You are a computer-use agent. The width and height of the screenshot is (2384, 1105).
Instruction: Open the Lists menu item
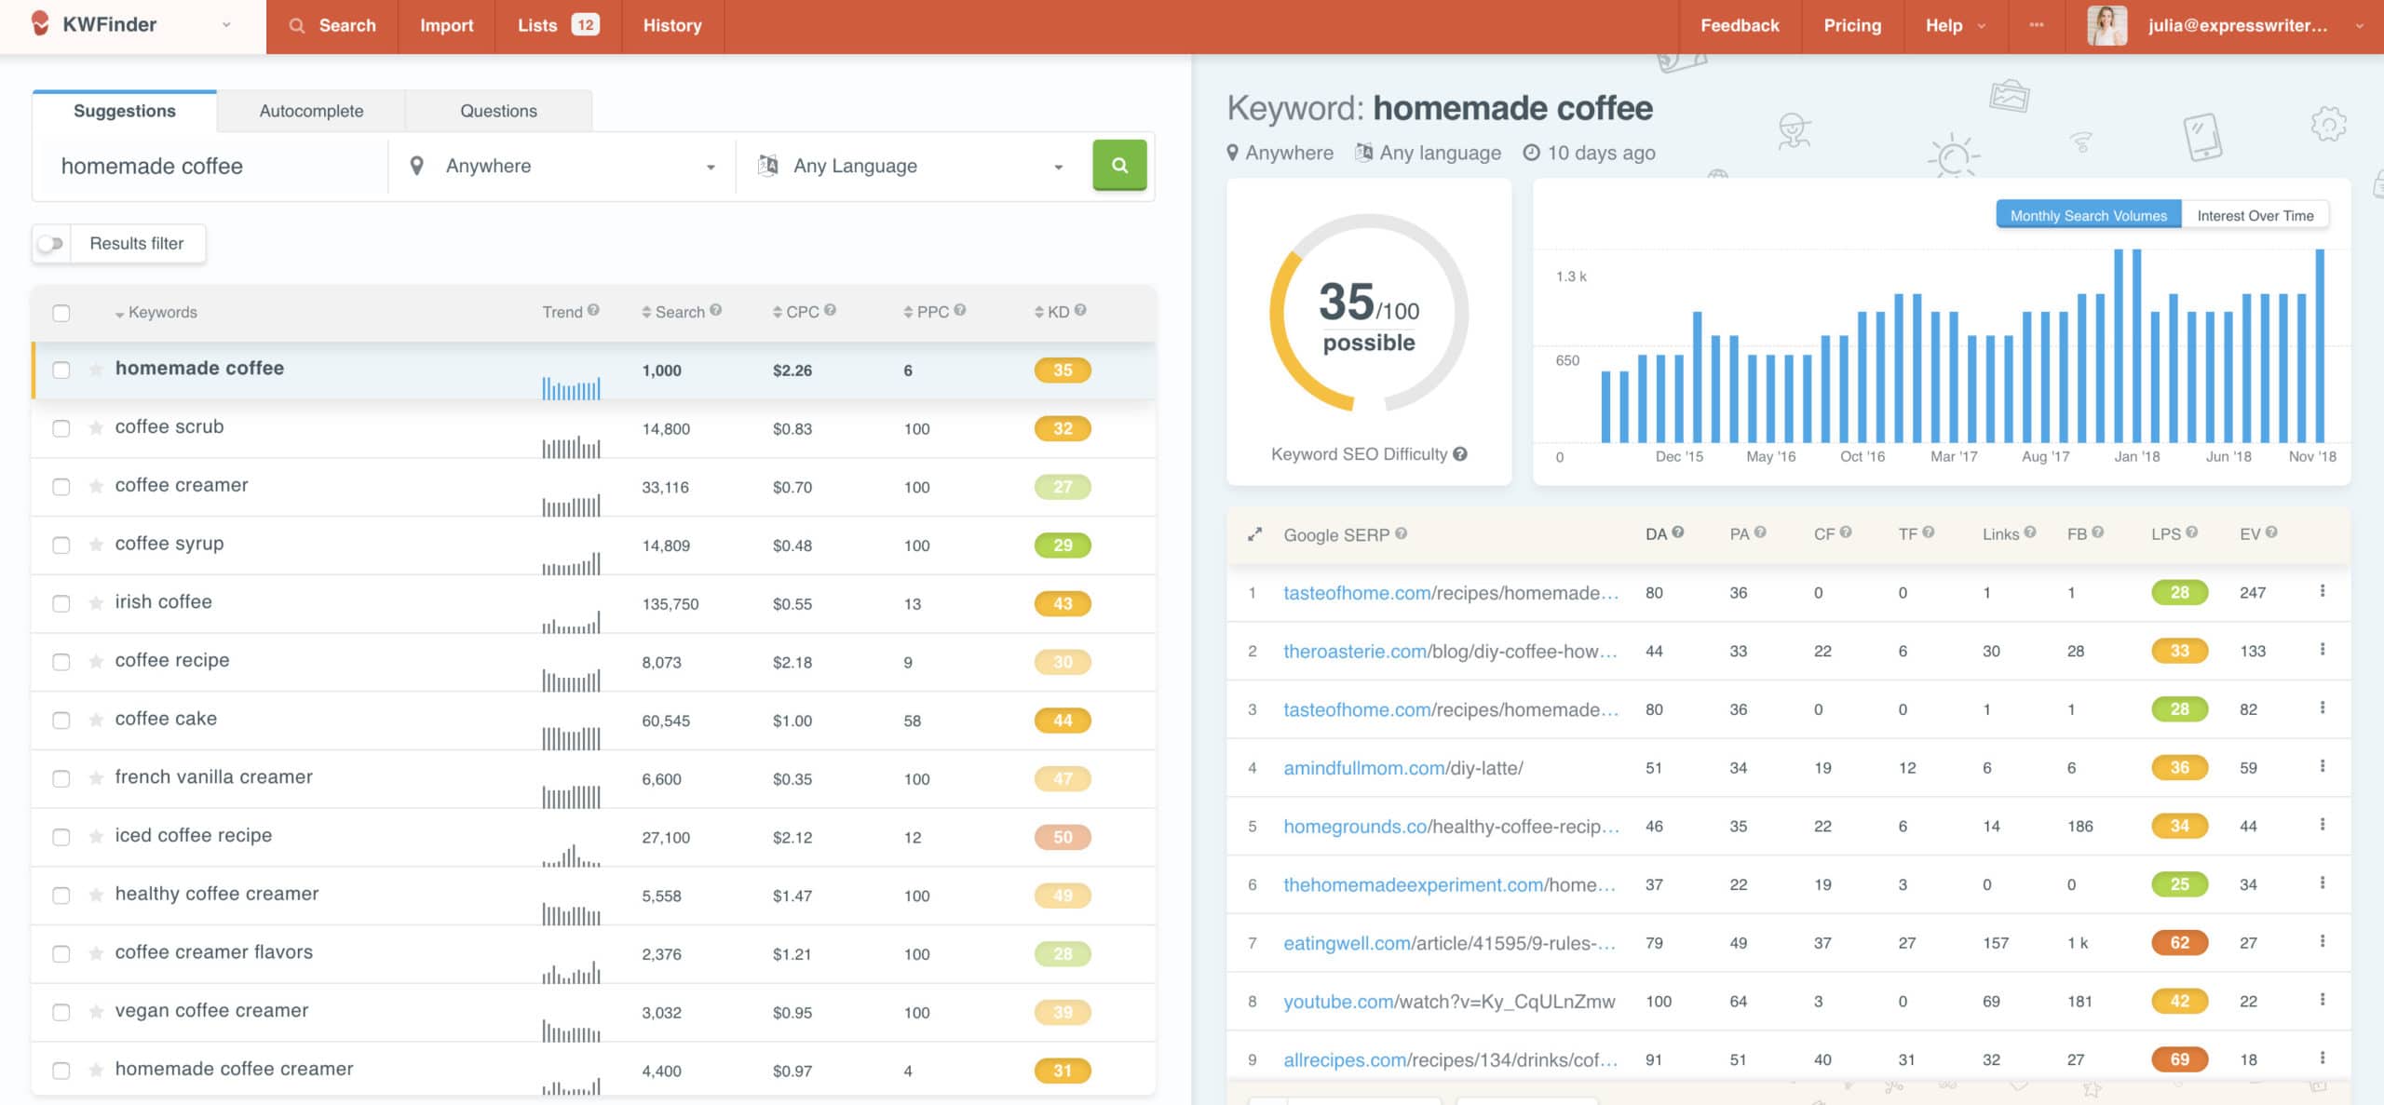(558, 26)
